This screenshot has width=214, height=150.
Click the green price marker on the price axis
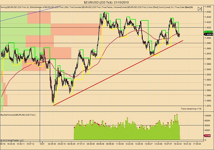(209, 32)
